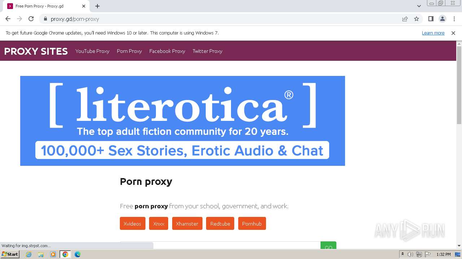
Task: Open the Chrome profile avatar
Action: click(x=442, y=19)
